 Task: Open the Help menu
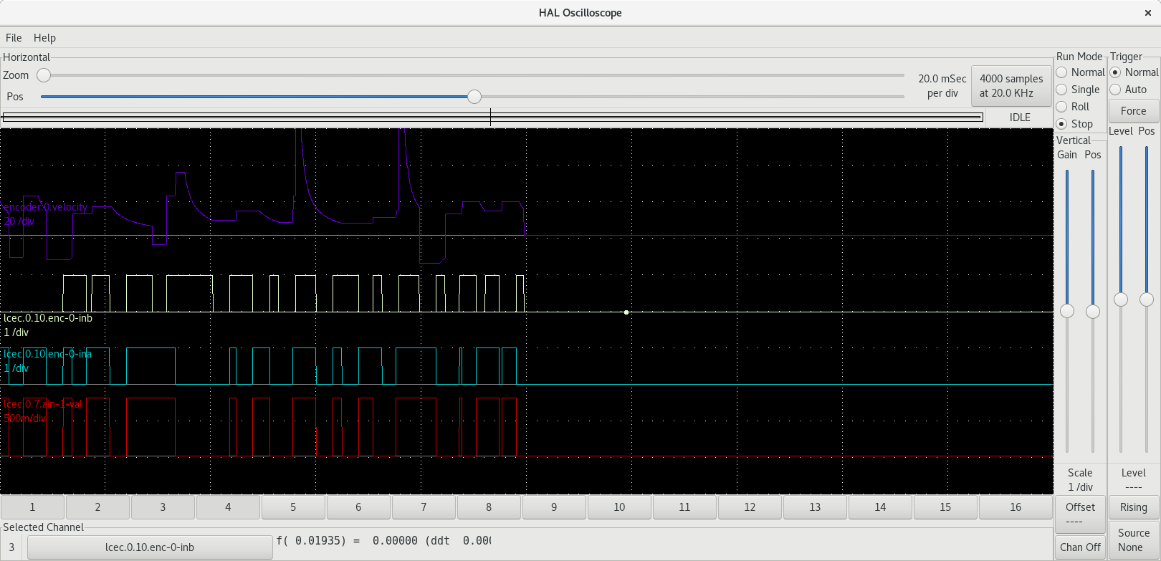tap(44, 38)
